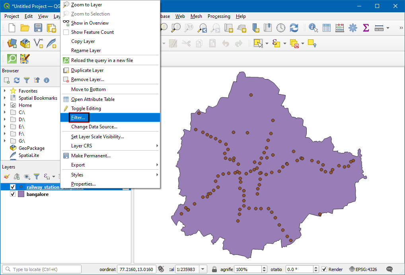The height and width of the screenshot is (275, 405).
Task: Open the Processing menu
Action: coord(218,16)
